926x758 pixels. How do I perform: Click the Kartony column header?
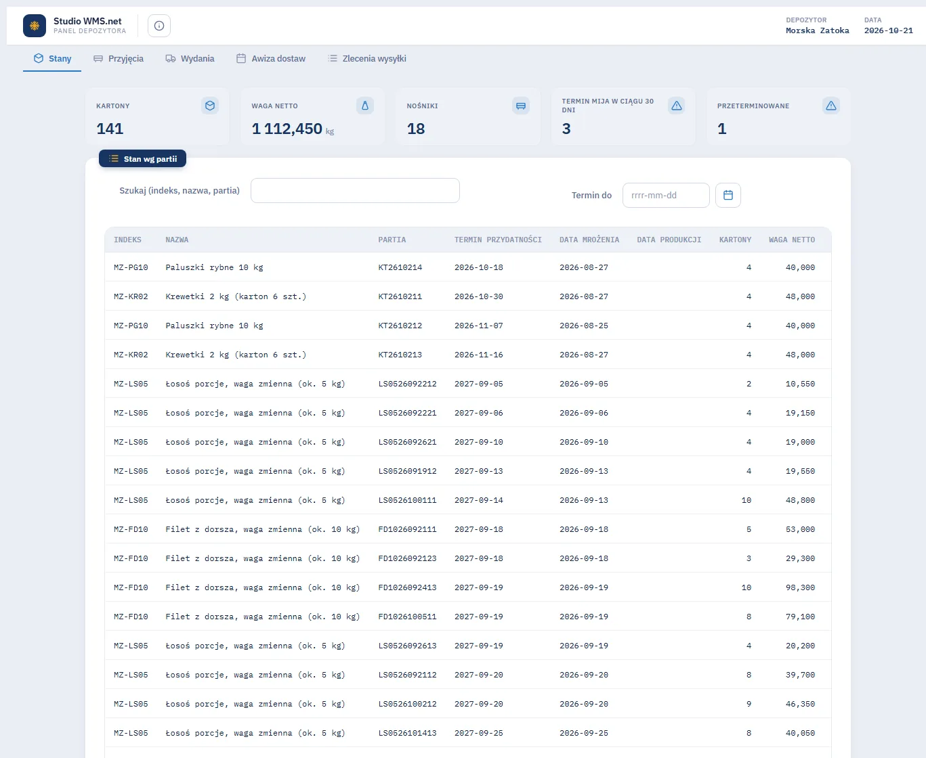coord(735,240)
